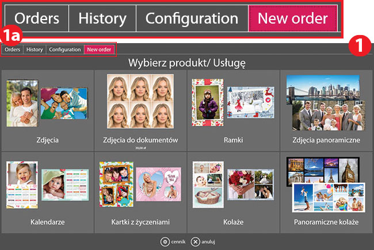The height and width of the screenshot is (250, 374).
Task: Select the small pink New order tab
Action: 99,50
